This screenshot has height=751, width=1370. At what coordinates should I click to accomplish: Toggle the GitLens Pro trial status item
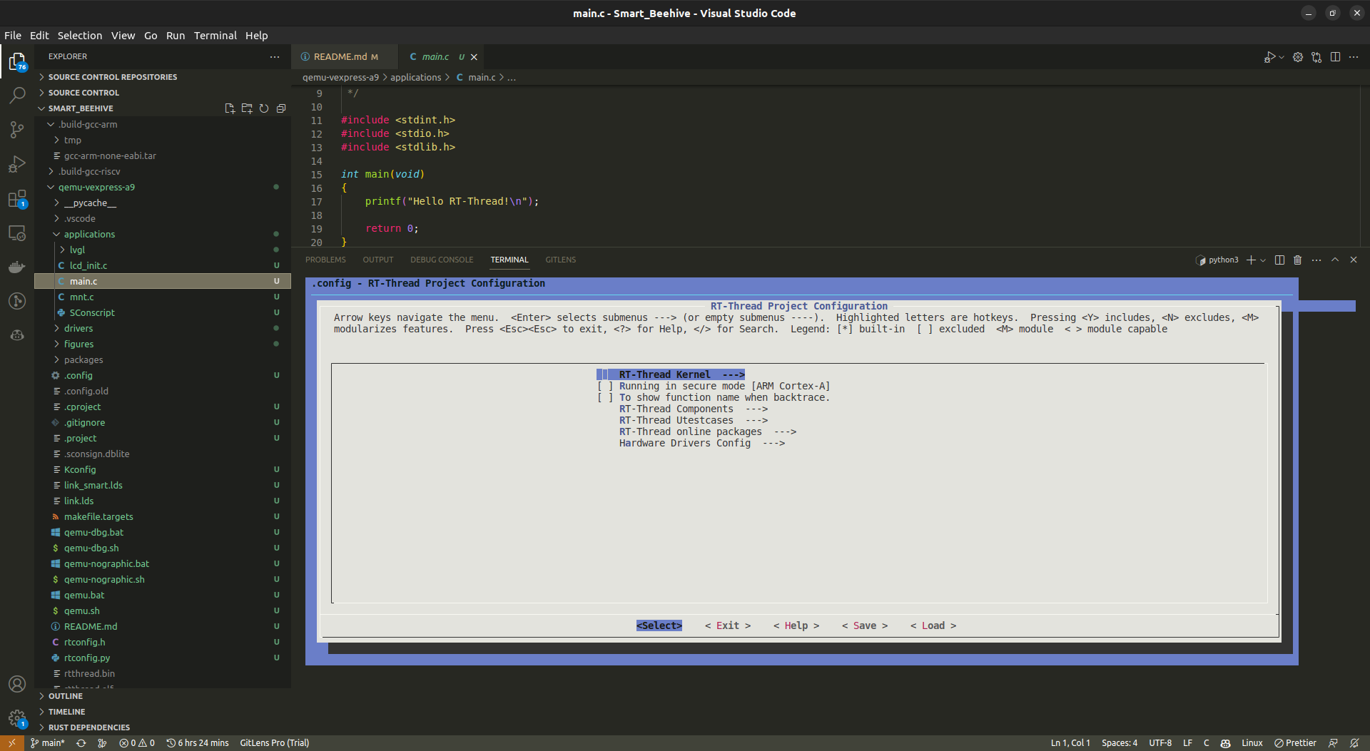point(274,742)
